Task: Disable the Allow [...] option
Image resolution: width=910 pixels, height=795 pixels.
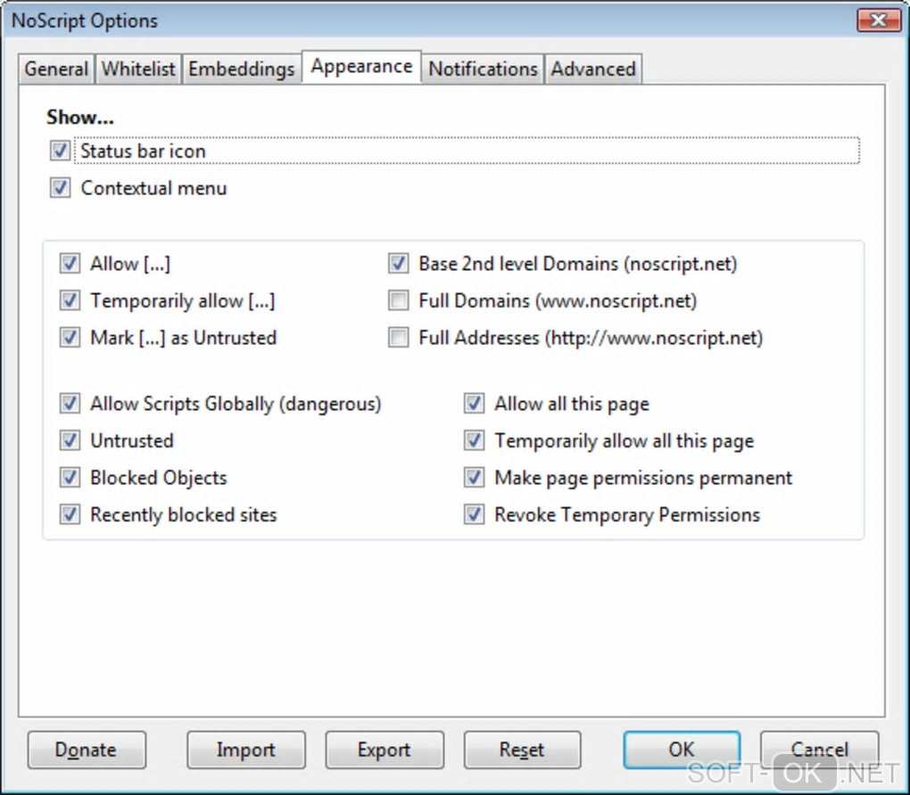Action: click(x=70, y=264)
